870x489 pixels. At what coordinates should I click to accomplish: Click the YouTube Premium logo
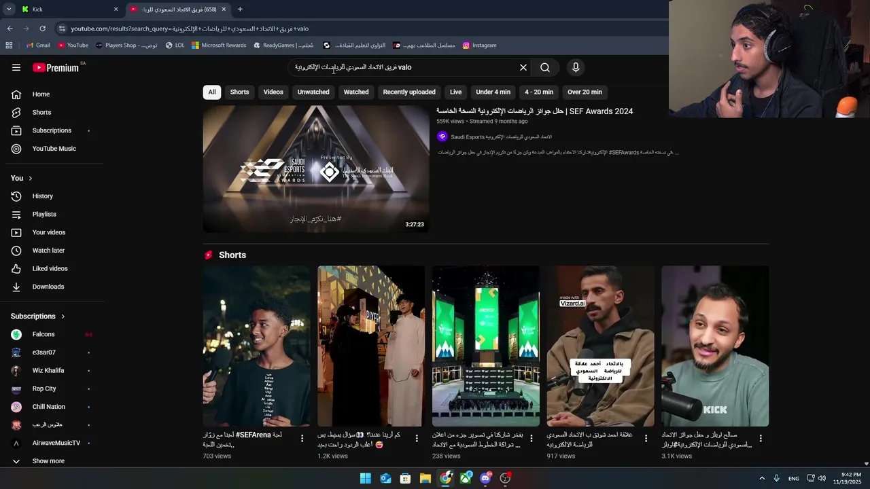(56, 67)
